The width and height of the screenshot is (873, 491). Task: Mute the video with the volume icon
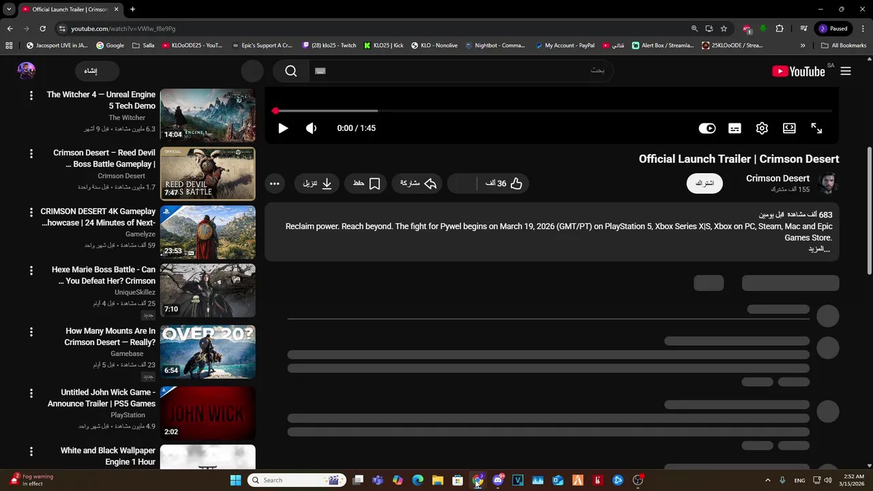tap(311, 128)
